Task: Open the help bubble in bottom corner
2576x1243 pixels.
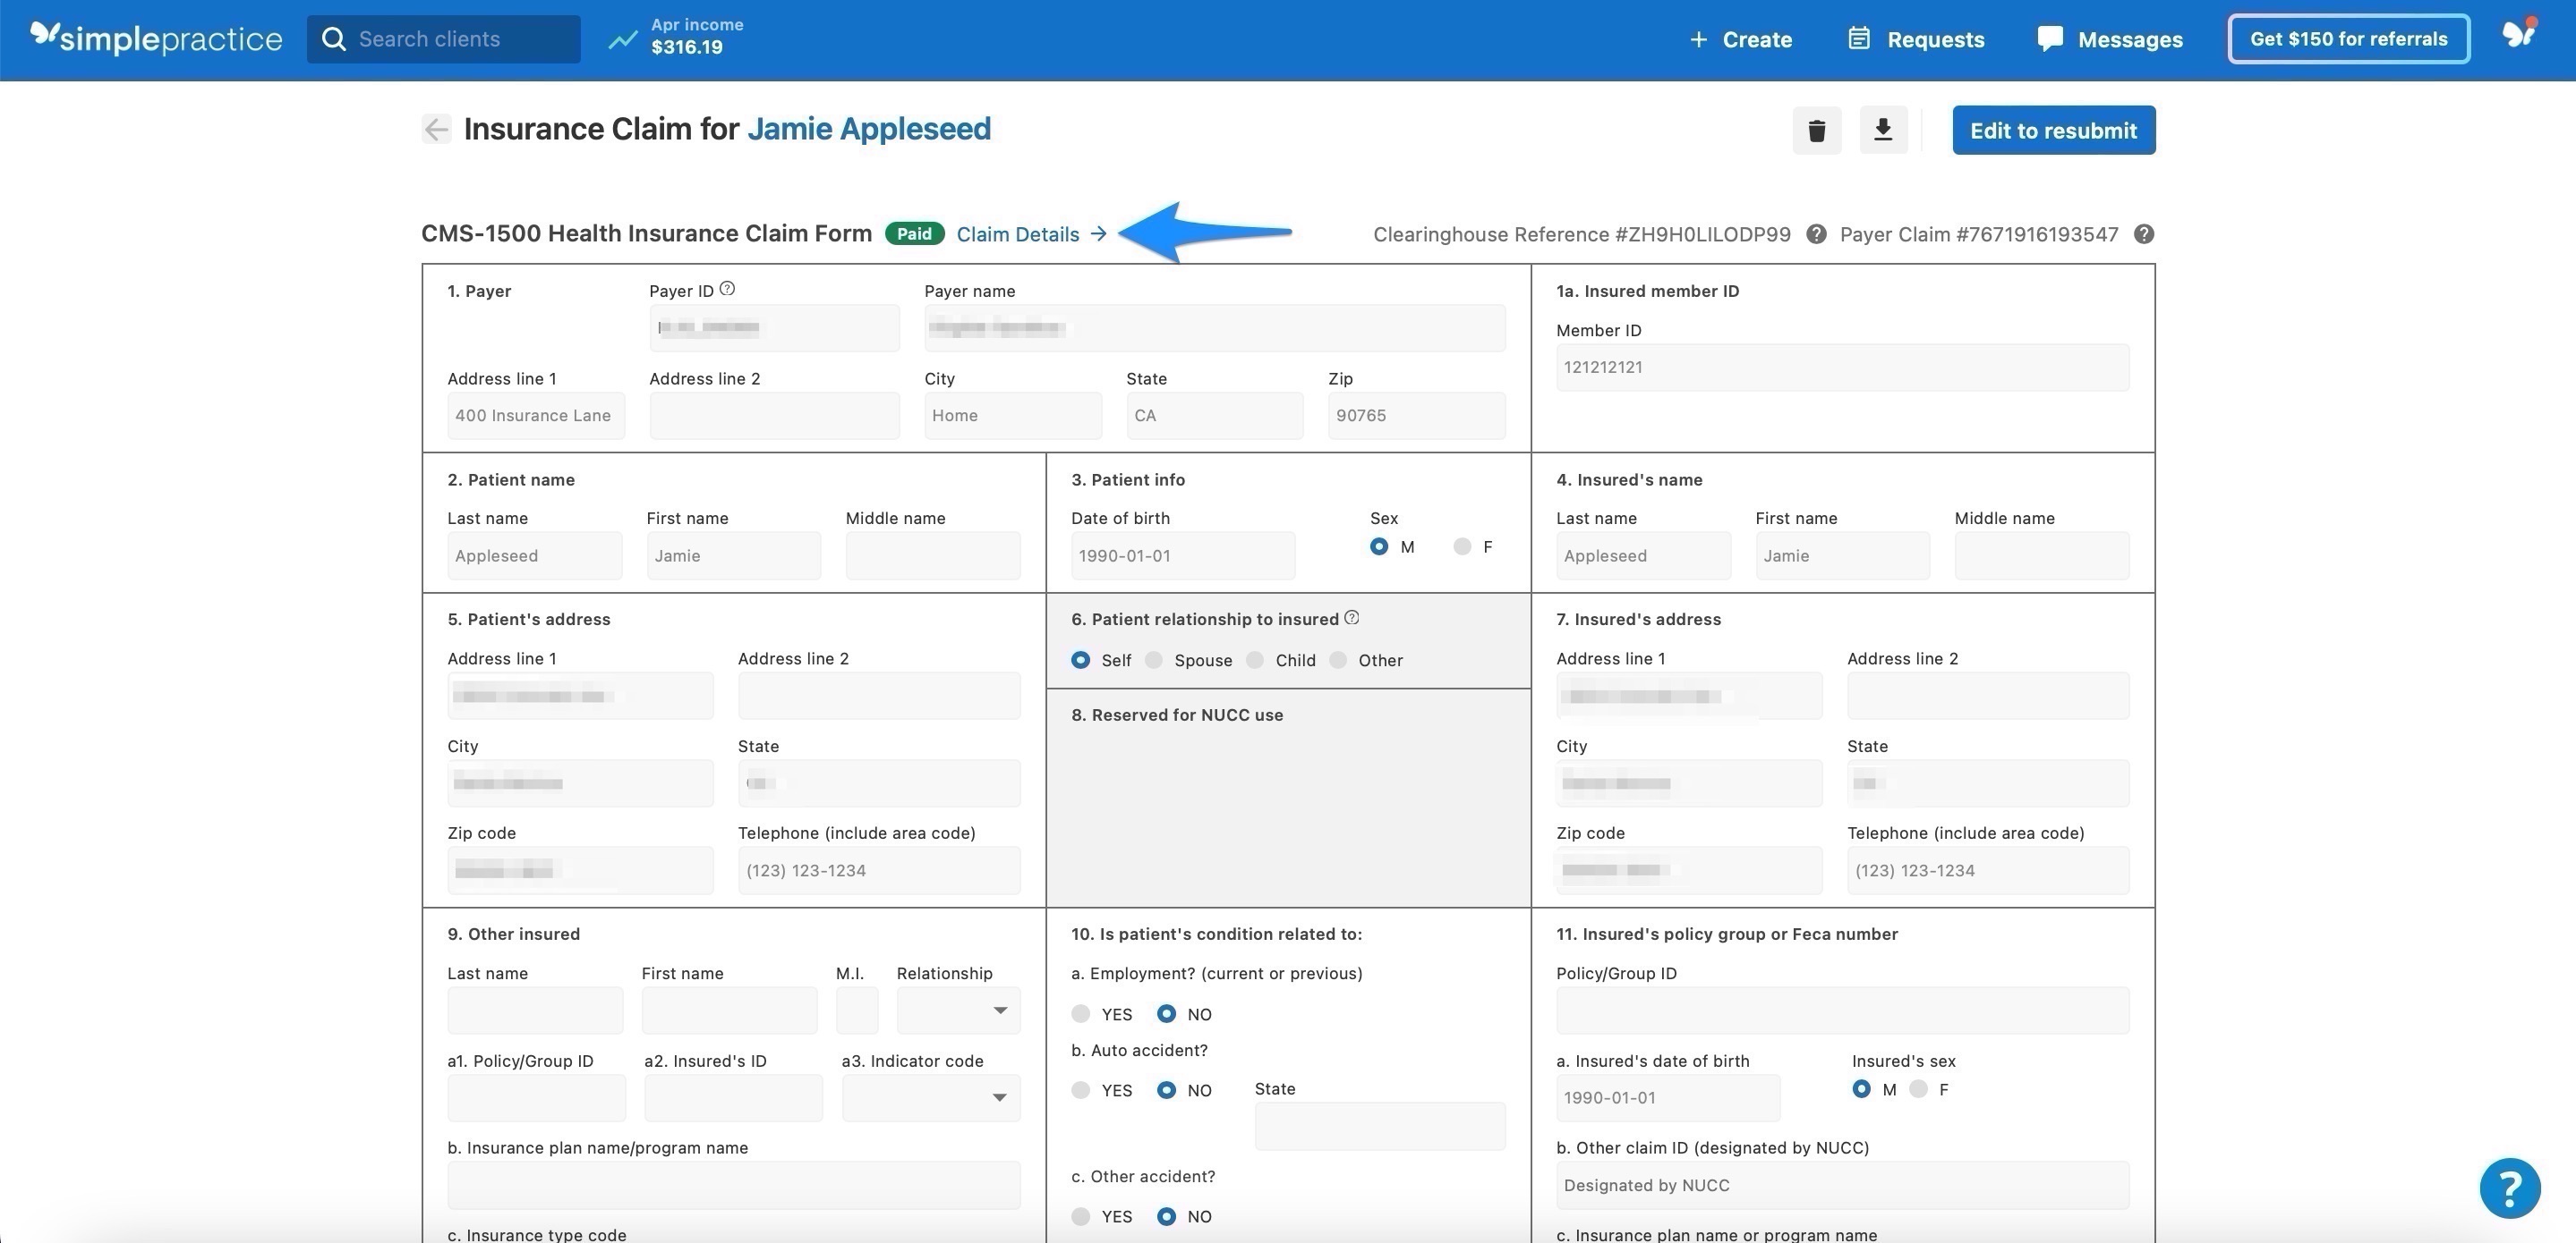Action: coord(2510,1188)
